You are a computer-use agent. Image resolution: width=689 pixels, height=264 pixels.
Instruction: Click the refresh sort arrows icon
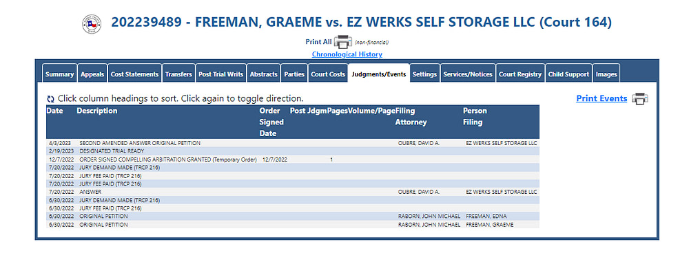[50, 99]
